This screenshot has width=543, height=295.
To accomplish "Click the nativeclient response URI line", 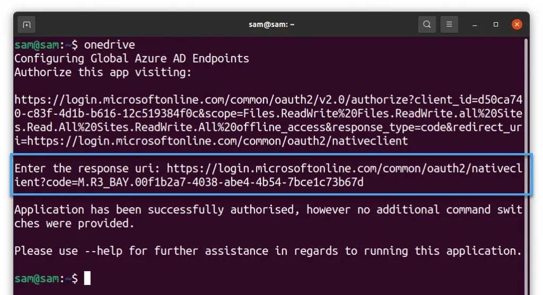I will [x=344, y=169].
